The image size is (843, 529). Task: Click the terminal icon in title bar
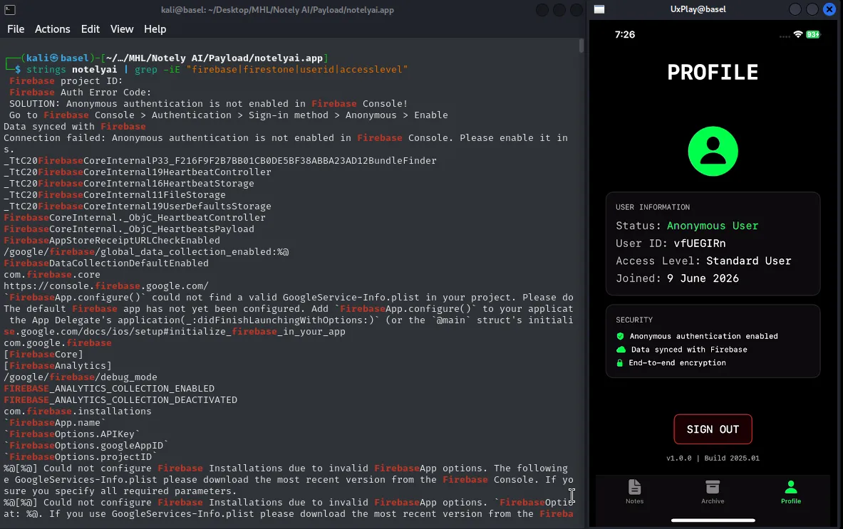pos(10,10)
